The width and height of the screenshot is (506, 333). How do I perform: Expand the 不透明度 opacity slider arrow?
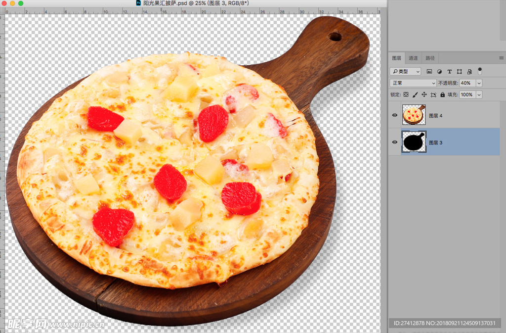click(479, 83)
